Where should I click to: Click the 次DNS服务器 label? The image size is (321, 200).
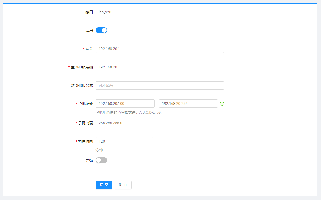coord(82,85)
